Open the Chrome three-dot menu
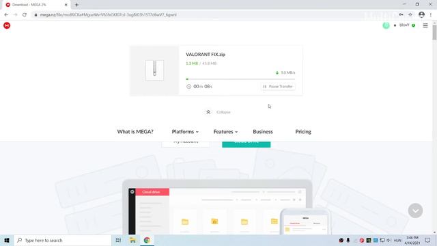Screen dimensions: 437x246 (431, 14)
